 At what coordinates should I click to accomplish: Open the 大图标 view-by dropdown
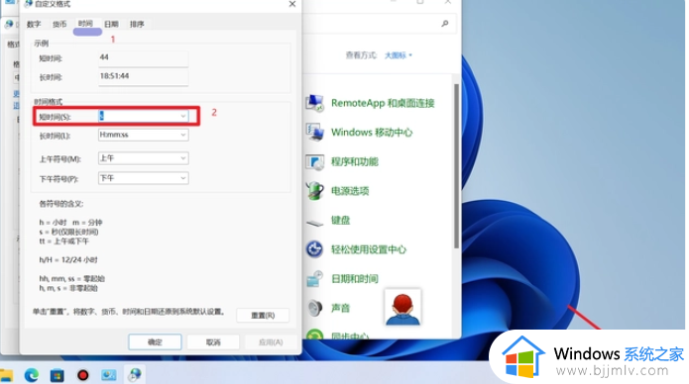399,55
